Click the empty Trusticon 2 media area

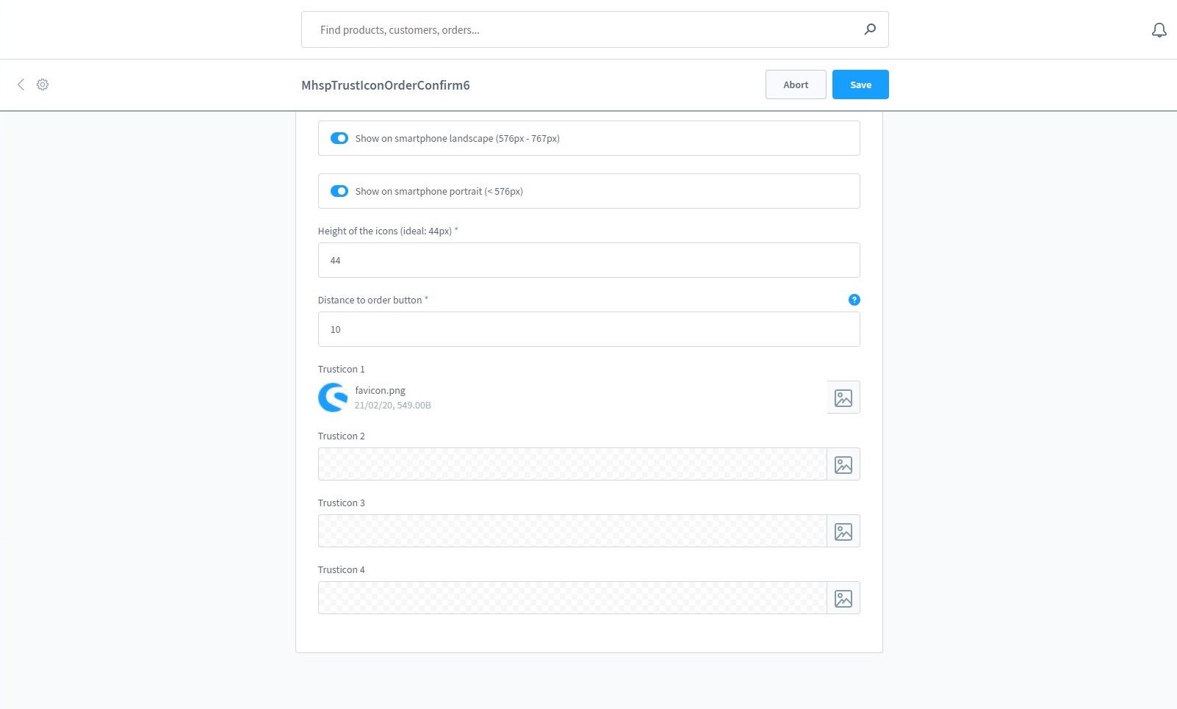[572, 464]
